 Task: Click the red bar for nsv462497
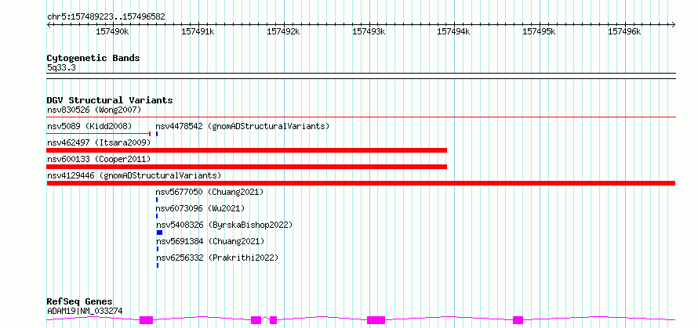coord(246,150)
